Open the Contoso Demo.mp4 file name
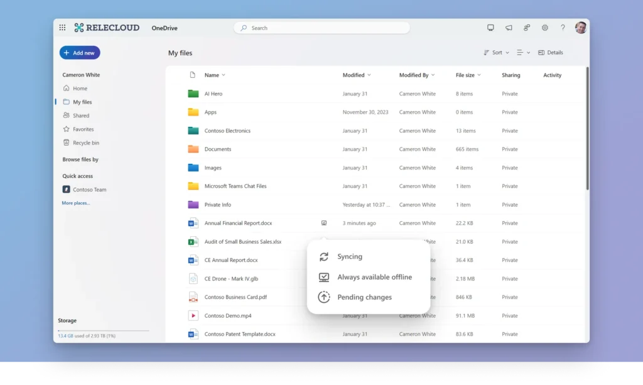Viewport: 643px width, 385px height. (228, 316)
